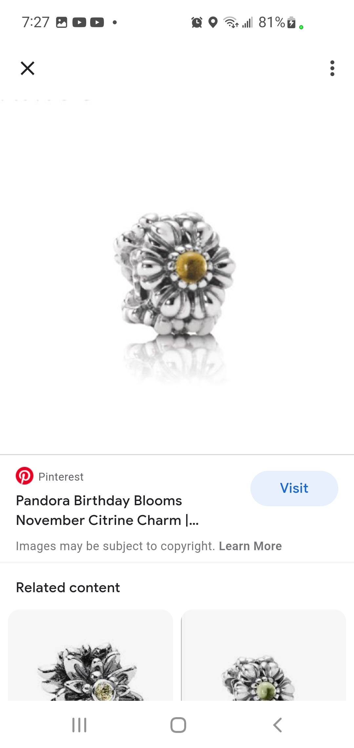Tap the Pinterest source name
354x748 pixels.
[x=61, y=477]
